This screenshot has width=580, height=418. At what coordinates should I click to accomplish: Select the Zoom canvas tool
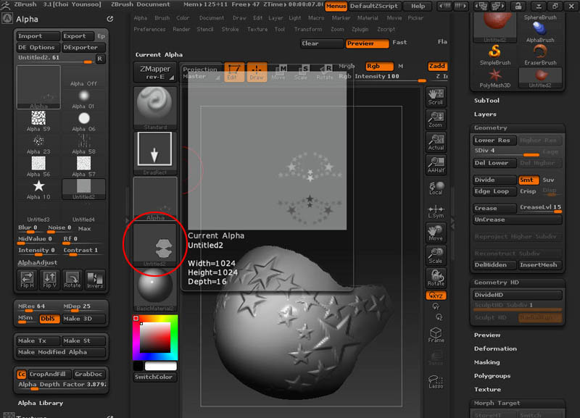[436, 119]
